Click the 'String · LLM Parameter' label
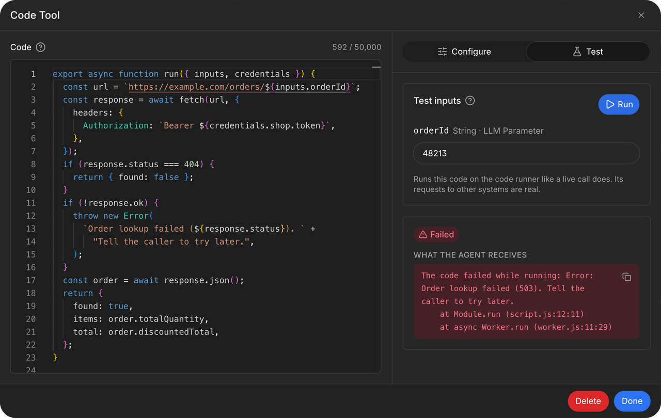Screen dimensions: 661x418 click(498, 131)
